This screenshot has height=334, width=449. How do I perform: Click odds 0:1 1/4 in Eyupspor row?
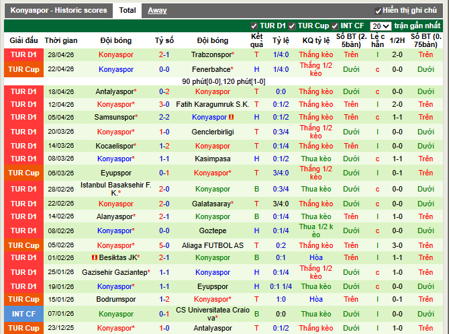coord(281,286)
